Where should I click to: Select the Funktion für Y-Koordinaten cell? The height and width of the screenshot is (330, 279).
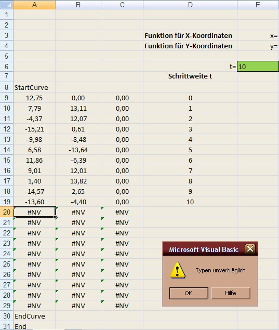(x=190, y=46)
